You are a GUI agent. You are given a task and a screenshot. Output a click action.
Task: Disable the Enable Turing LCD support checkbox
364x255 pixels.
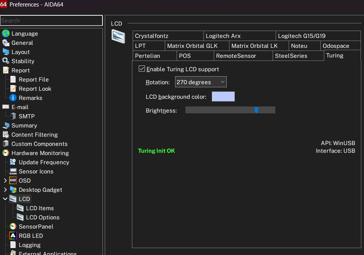(141, 69)
